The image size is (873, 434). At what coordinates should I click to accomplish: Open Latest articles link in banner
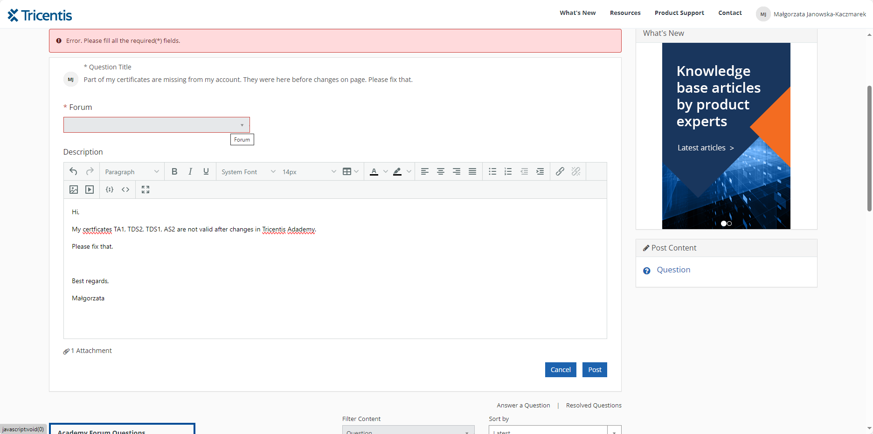click(x=706, y=148)
